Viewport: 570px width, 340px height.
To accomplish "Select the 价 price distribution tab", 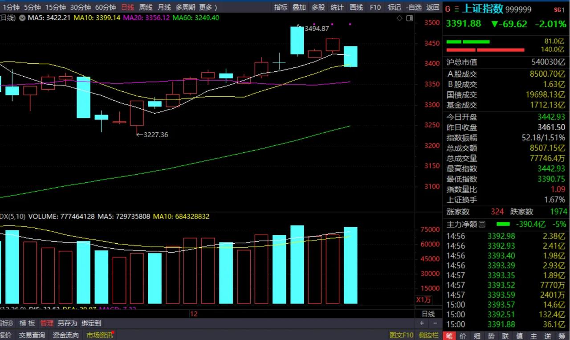I will click(x=463, y=336).
